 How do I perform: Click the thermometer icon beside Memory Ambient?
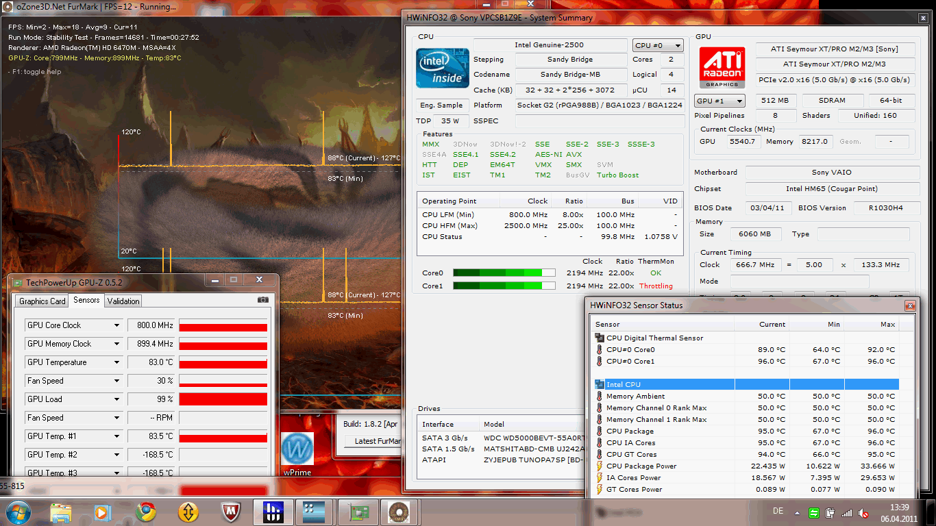click(600, 396)
